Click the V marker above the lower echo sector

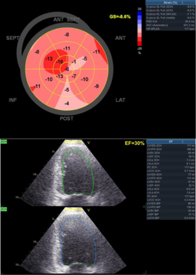pyautogui.click(x=88, y=210)
